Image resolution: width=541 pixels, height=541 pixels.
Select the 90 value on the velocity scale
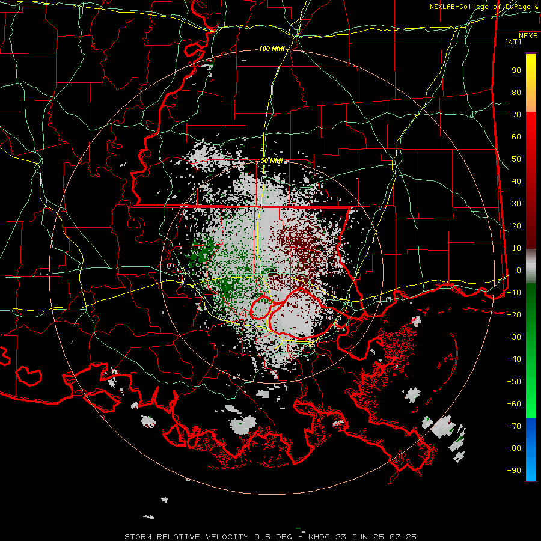[516, 70]
